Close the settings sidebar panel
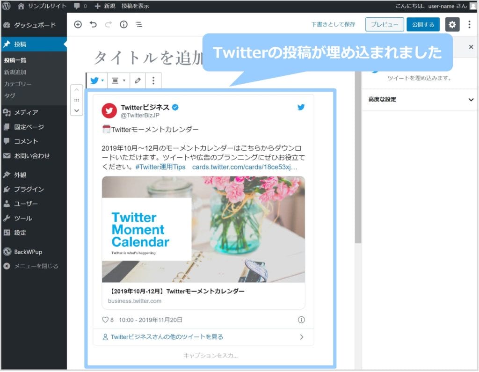This screenshot has width=479, height=372. pyautogui.click(x=471, y=47)
